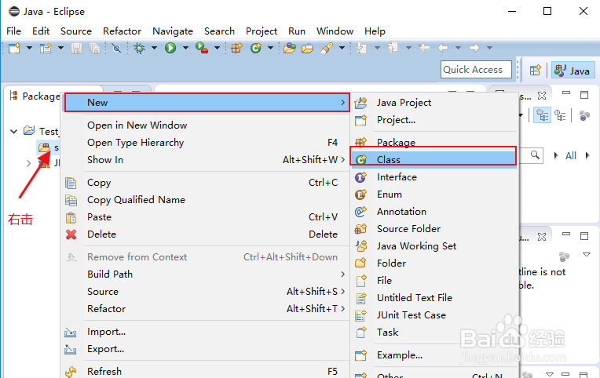600x378 pixels.
Task: Click the Back navigation arrow icon
Action: tap(443, 48)
